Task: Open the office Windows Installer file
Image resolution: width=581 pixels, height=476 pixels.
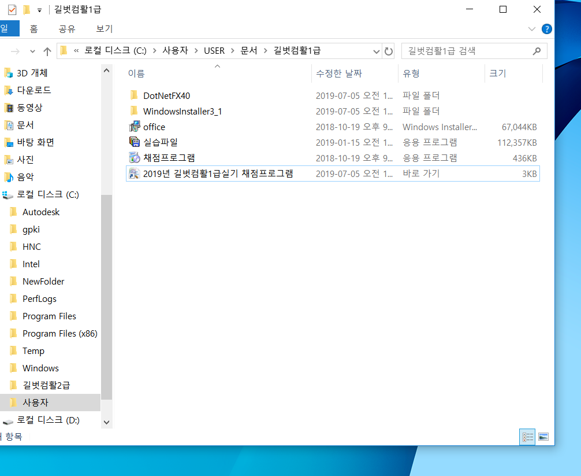Action: pos(154,127)
